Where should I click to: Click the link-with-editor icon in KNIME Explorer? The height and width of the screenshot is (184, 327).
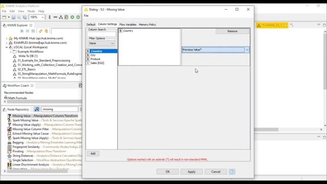(x=33, y=31)
